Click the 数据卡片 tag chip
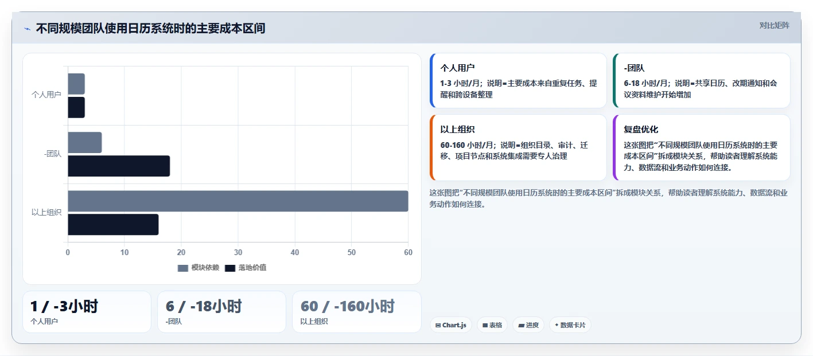The height and width of the screenshot is (356, 813). click(570, 325)
